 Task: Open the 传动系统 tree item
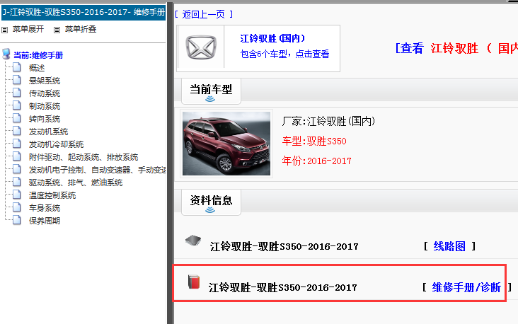pos(45,93)
